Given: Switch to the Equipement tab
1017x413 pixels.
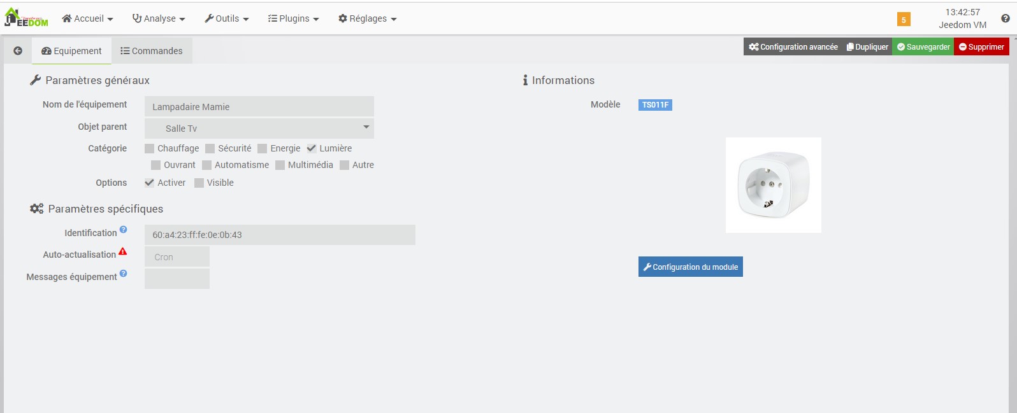Looking at the screenshot, I should coord(71,51).
